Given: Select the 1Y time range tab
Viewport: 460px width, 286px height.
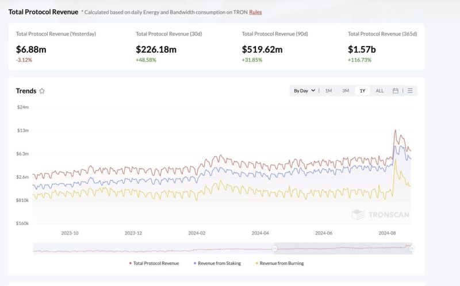Looking at the screenshot, I should (362, 91).
